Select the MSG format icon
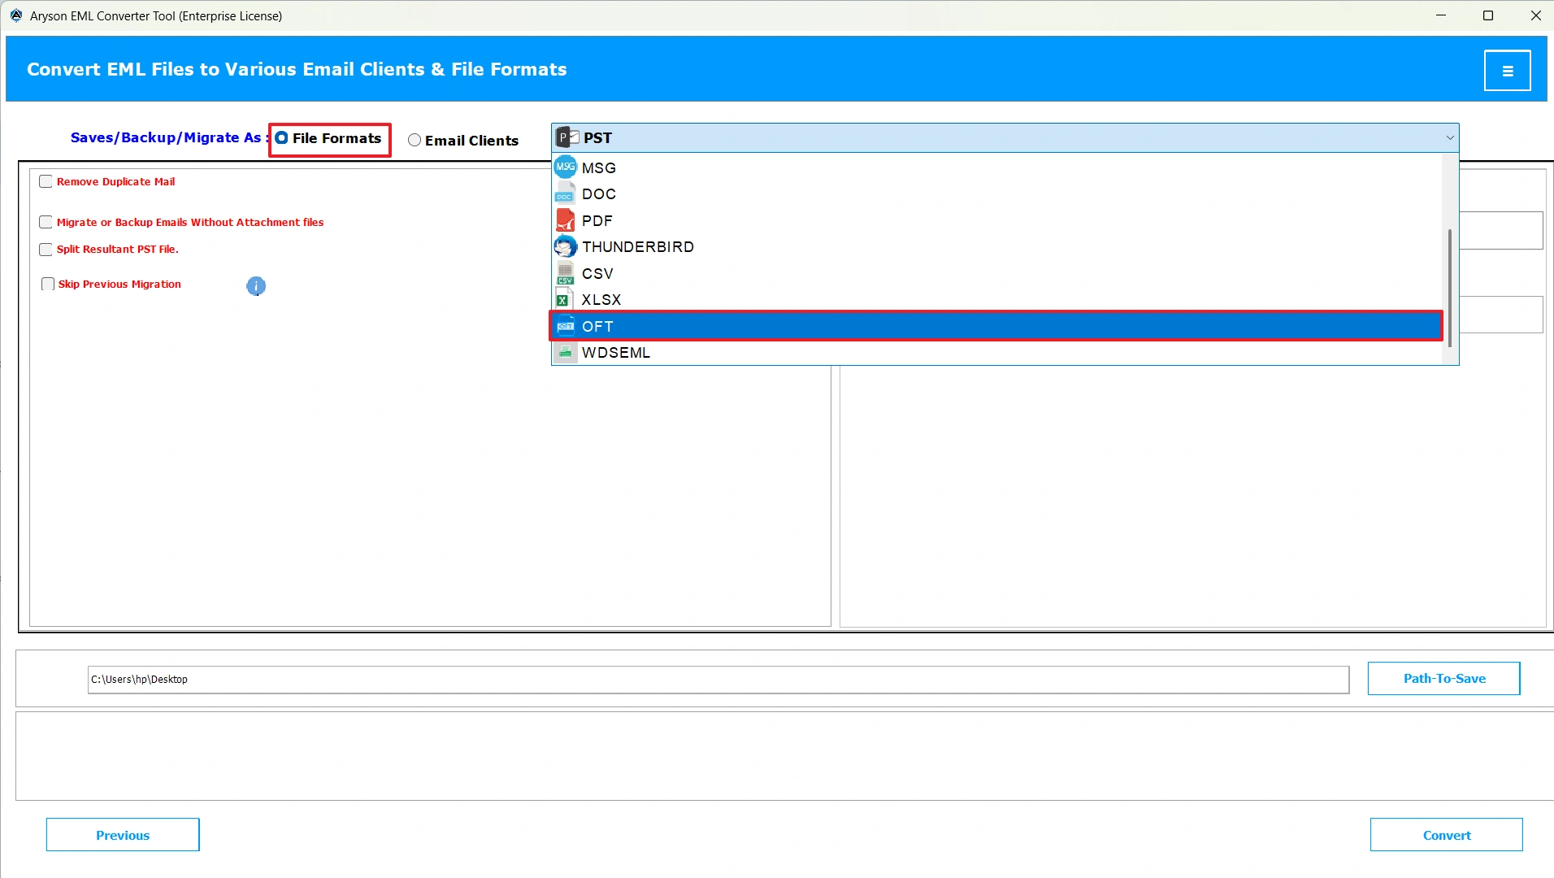 tap(566, 167)
